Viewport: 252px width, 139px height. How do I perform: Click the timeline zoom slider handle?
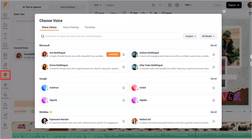pos(232,111)
